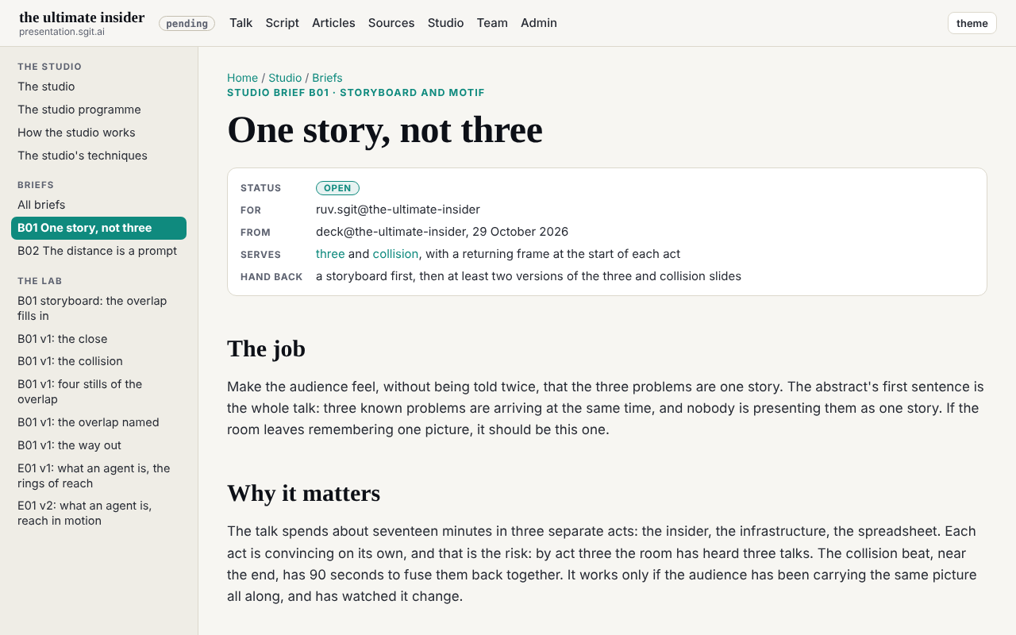Go to Articles in top navigation
The image size is (1016, 635).
pyautogui.click(x=333, y=23)
